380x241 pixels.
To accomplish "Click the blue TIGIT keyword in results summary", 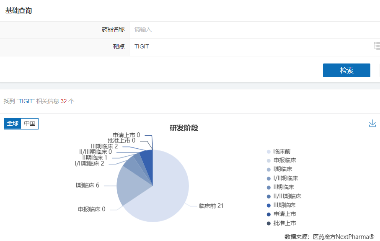I will tap(26, 101).
